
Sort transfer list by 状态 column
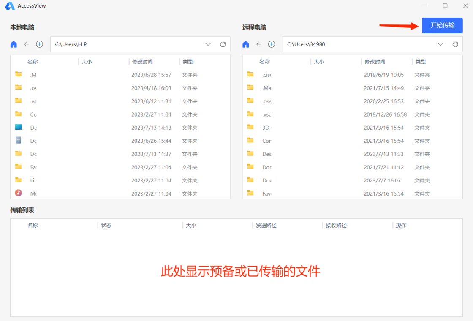coord(106,226)
